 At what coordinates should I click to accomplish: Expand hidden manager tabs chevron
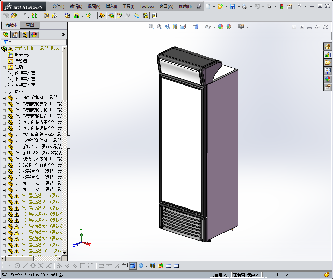[63, 34]
